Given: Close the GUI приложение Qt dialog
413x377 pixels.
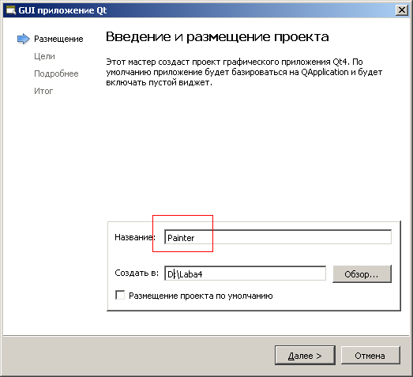Looking at the screenshot, I should click(402, 10).
